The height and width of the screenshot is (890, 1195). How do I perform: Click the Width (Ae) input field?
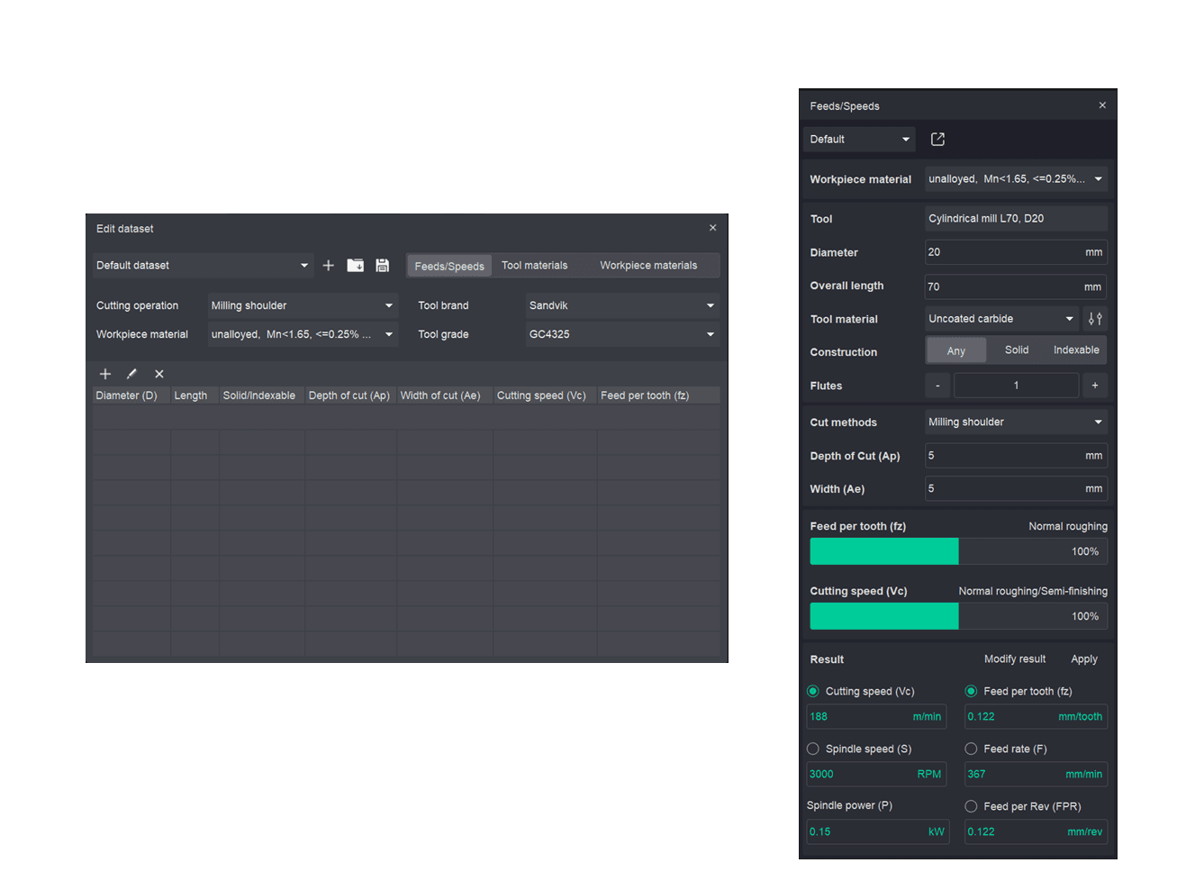tap(1016, 489)
